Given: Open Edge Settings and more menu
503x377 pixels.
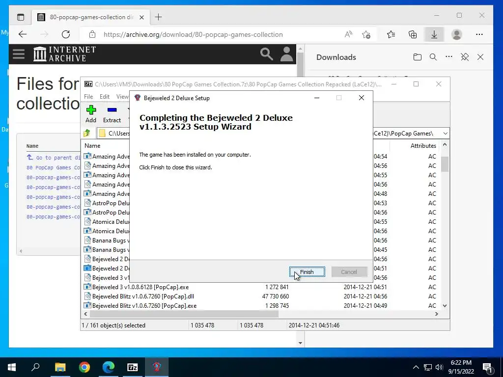Looking at the screenshot, I should coord(479,34).
